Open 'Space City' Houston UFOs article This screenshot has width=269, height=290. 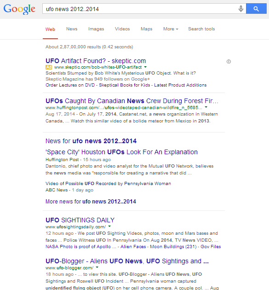(121, 152)
